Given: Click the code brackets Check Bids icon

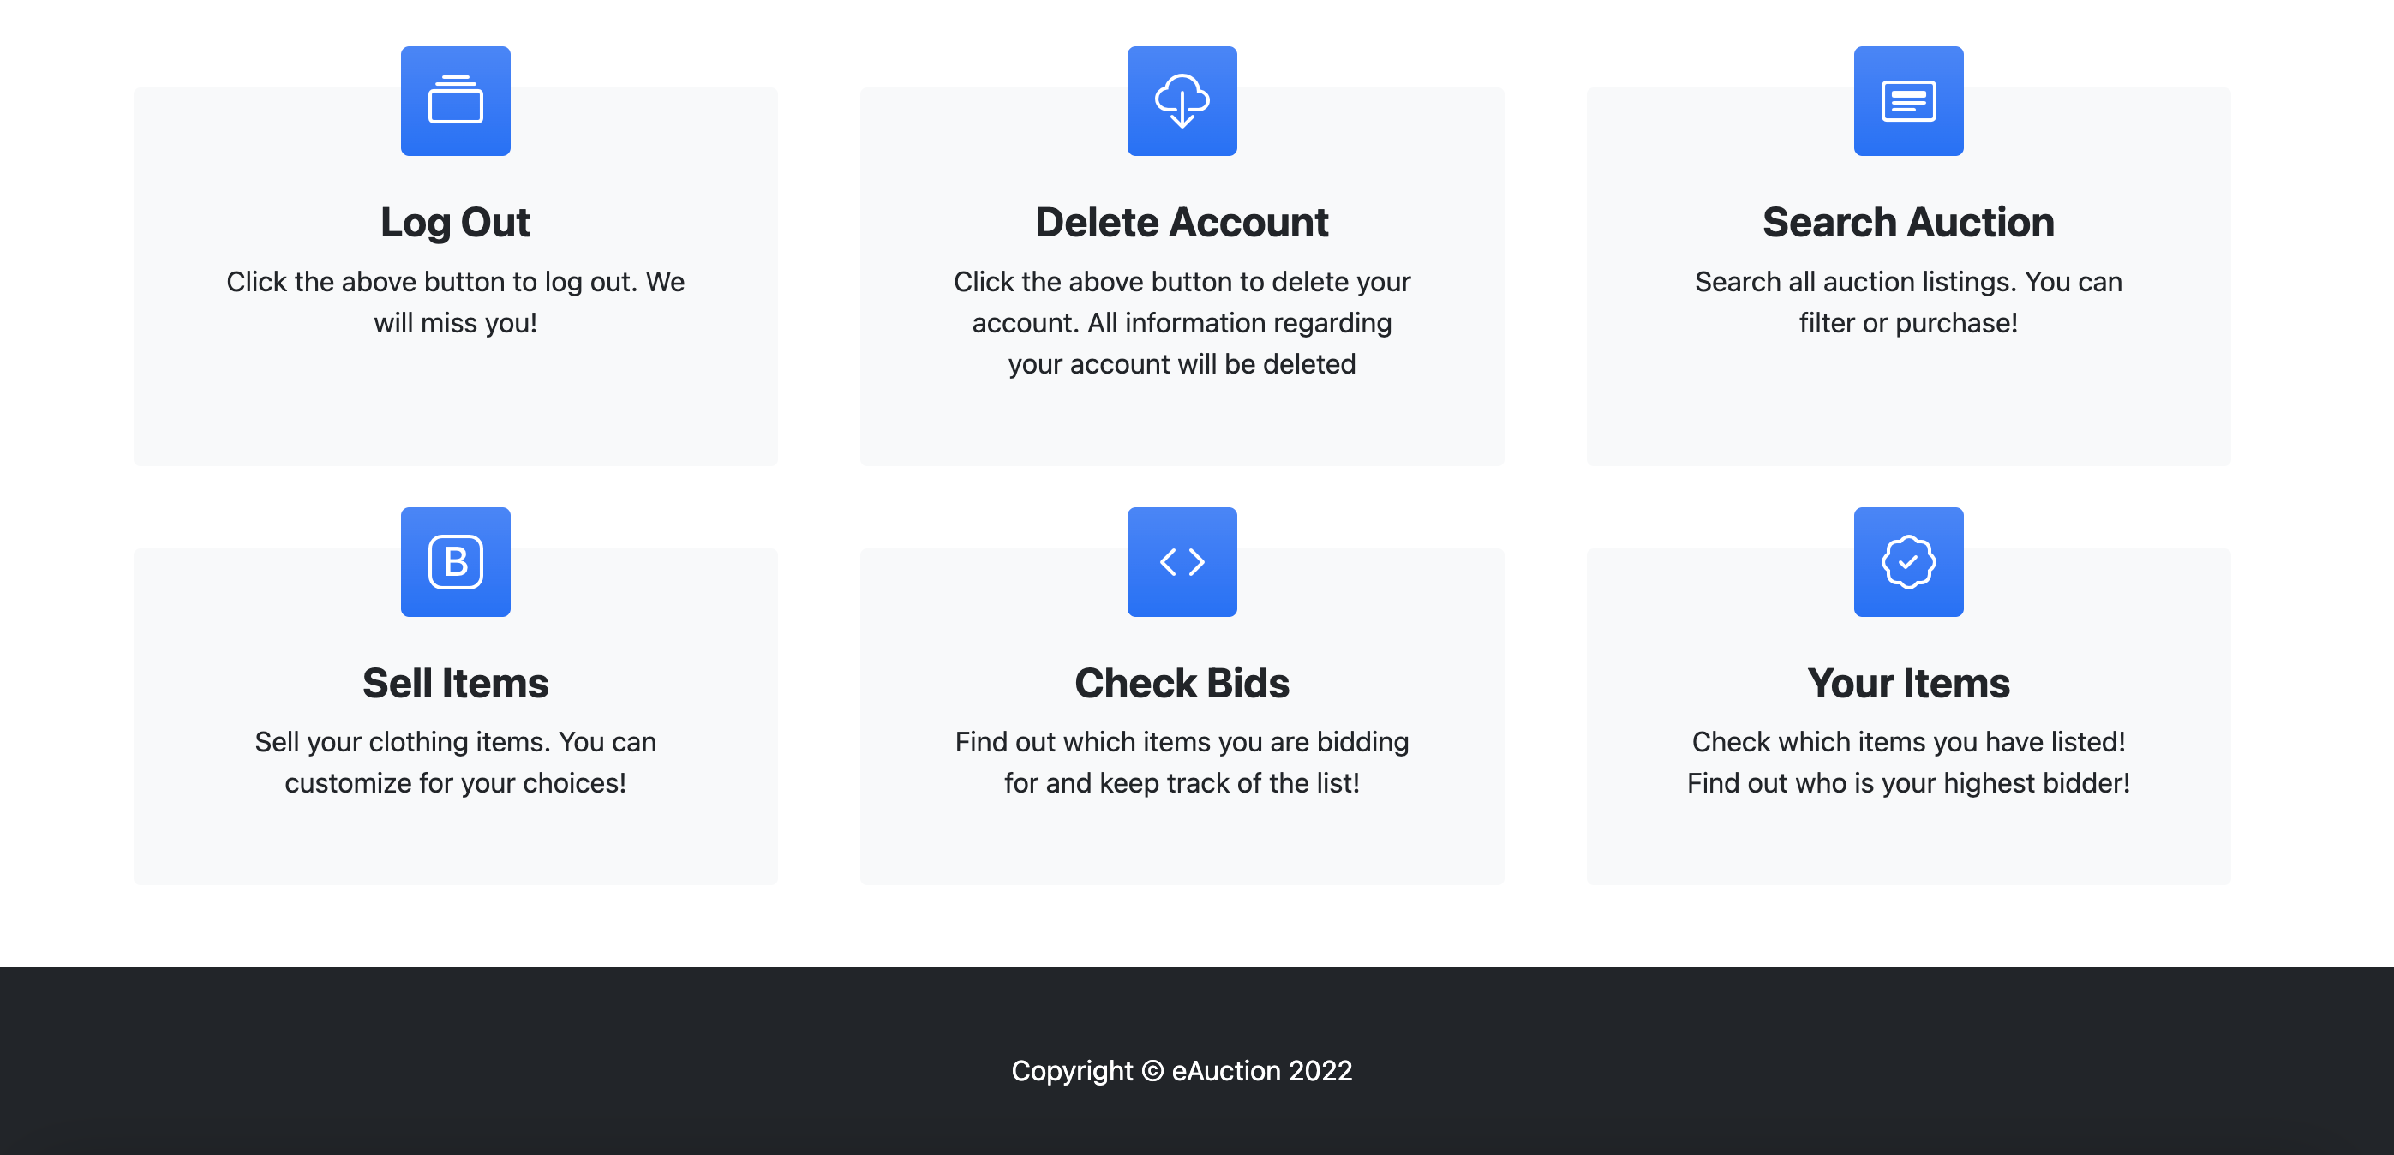Looking at the screenshot, I should [1182, 562].
